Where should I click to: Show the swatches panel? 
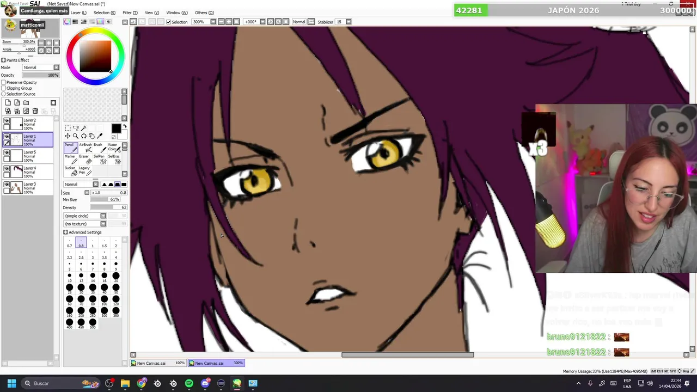100,22
